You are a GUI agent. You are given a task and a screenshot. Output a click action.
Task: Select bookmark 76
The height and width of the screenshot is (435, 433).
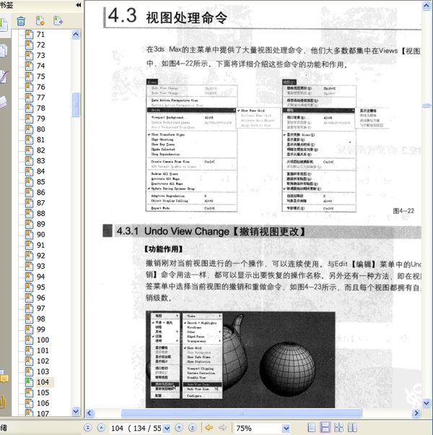pyautogui.click(x=40, y=87)
